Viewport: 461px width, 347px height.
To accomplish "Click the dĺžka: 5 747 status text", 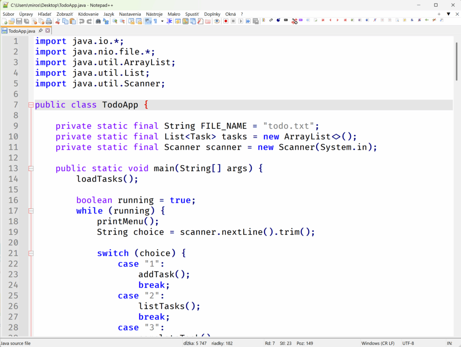I will pyautogui.click(x=194, y=343).
